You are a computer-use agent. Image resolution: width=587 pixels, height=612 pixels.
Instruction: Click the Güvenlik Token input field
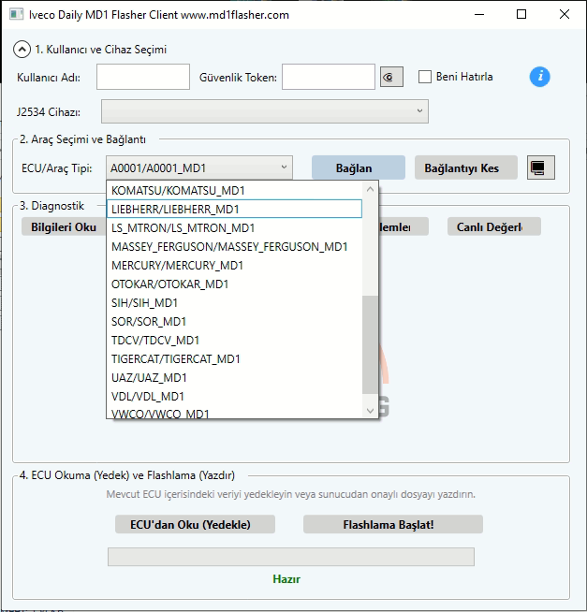pos(329,77)
